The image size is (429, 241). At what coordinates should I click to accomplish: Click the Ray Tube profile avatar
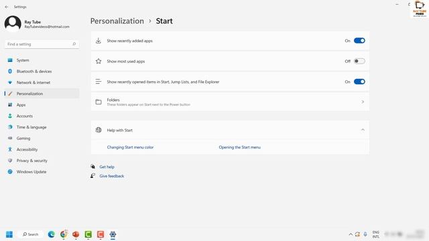13,24
